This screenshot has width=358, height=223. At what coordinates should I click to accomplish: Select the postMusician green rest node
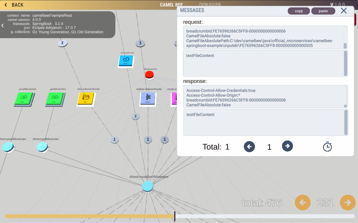pos(24,99)
